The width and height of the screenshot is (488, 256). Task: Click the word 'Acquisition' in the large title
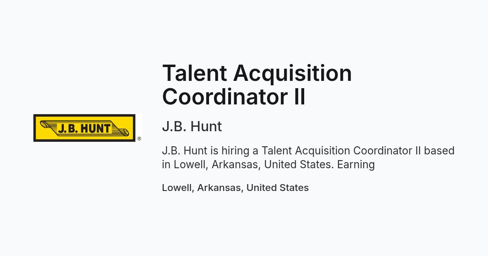[293, 73]
